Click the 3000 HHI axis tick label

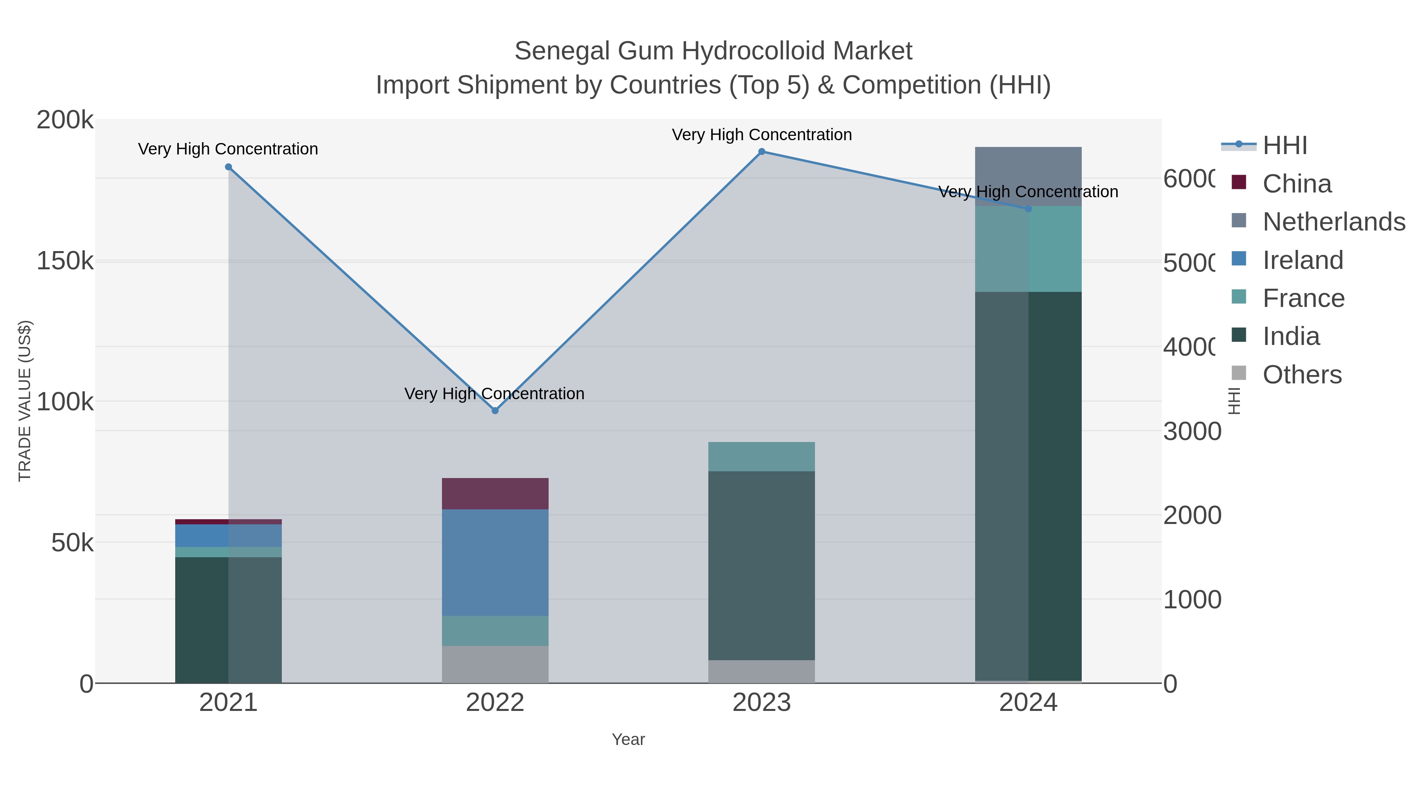[x=1192, y=432]
